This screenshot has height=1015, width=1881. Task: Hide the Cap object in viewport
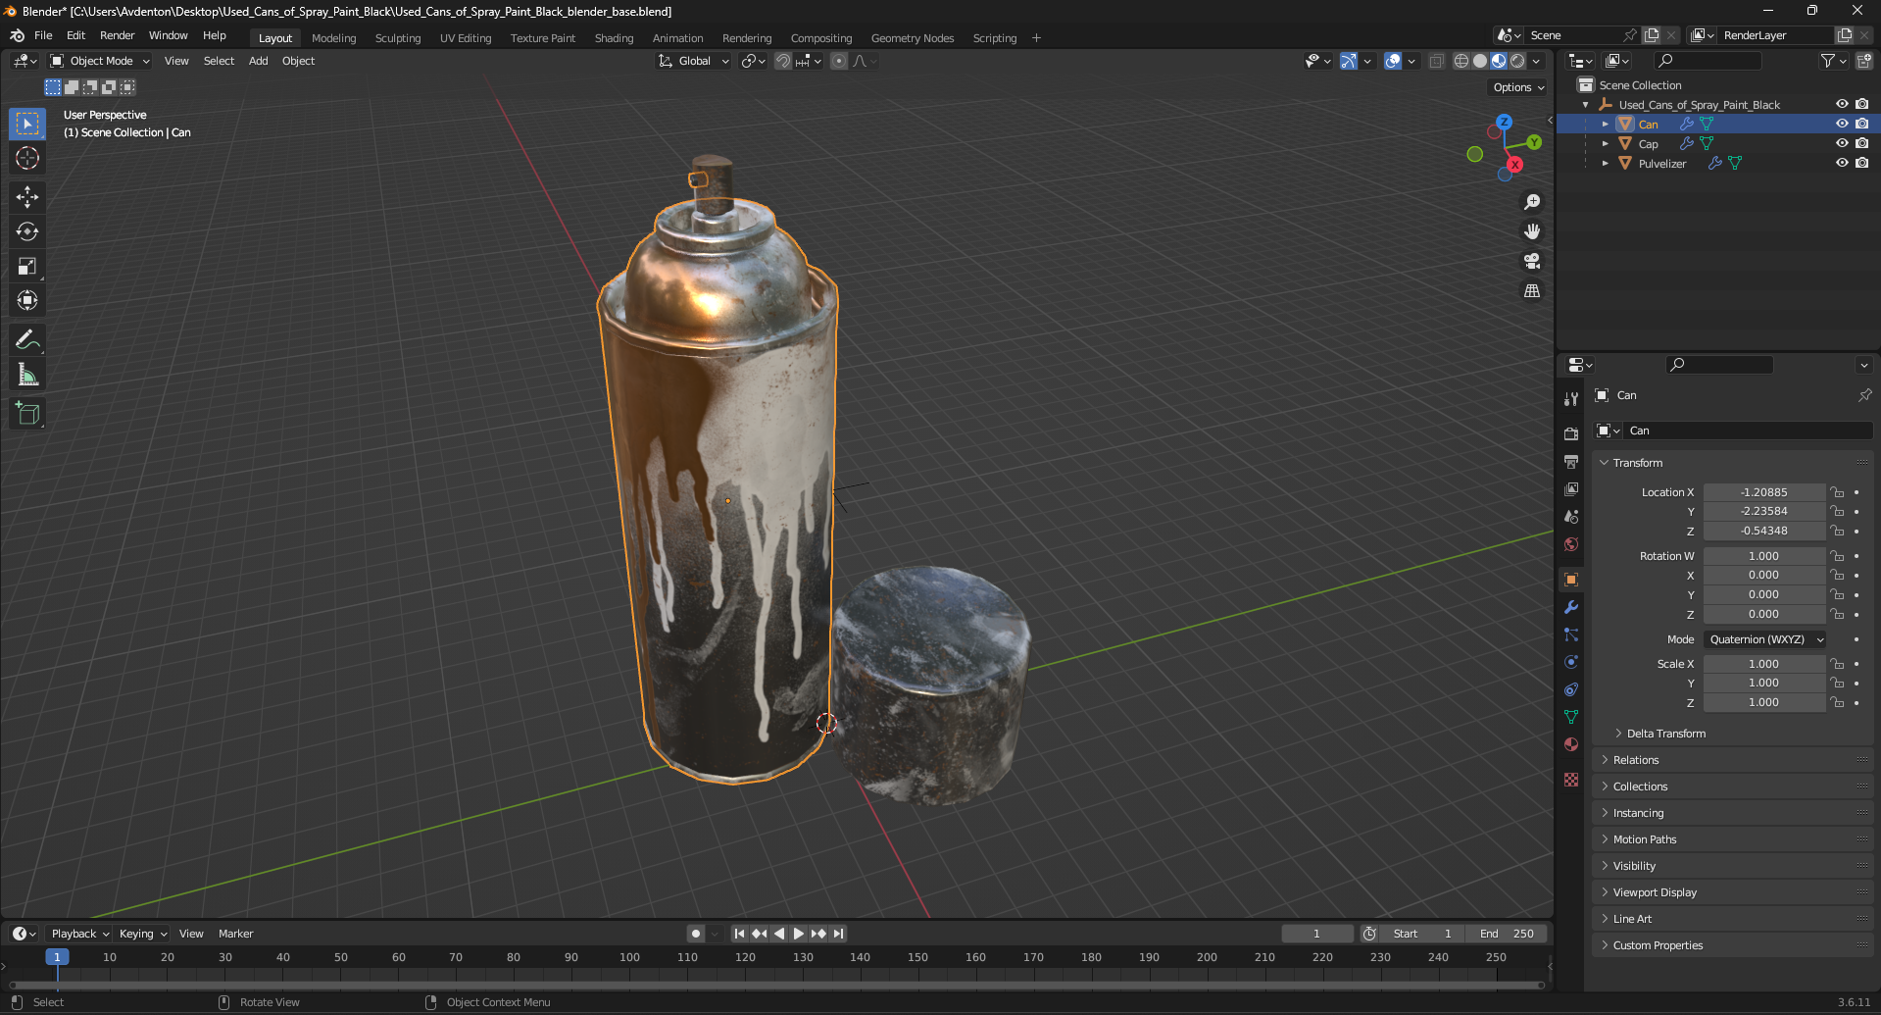[1842, 143]
